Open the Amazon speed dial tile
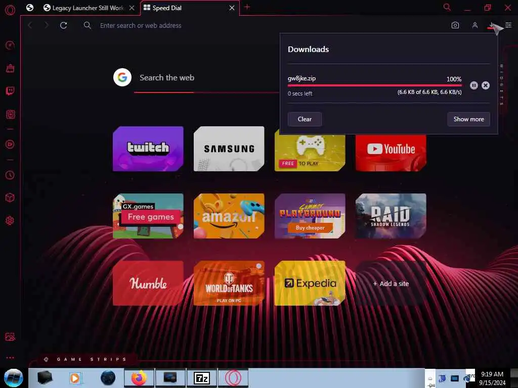The width and height of the screenshot is (518, 388). coord(229,216)
